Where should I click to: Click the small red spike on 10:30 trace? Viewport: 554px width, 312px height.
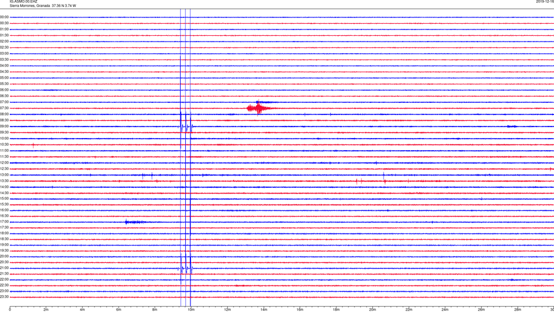(x=33, y=145)
